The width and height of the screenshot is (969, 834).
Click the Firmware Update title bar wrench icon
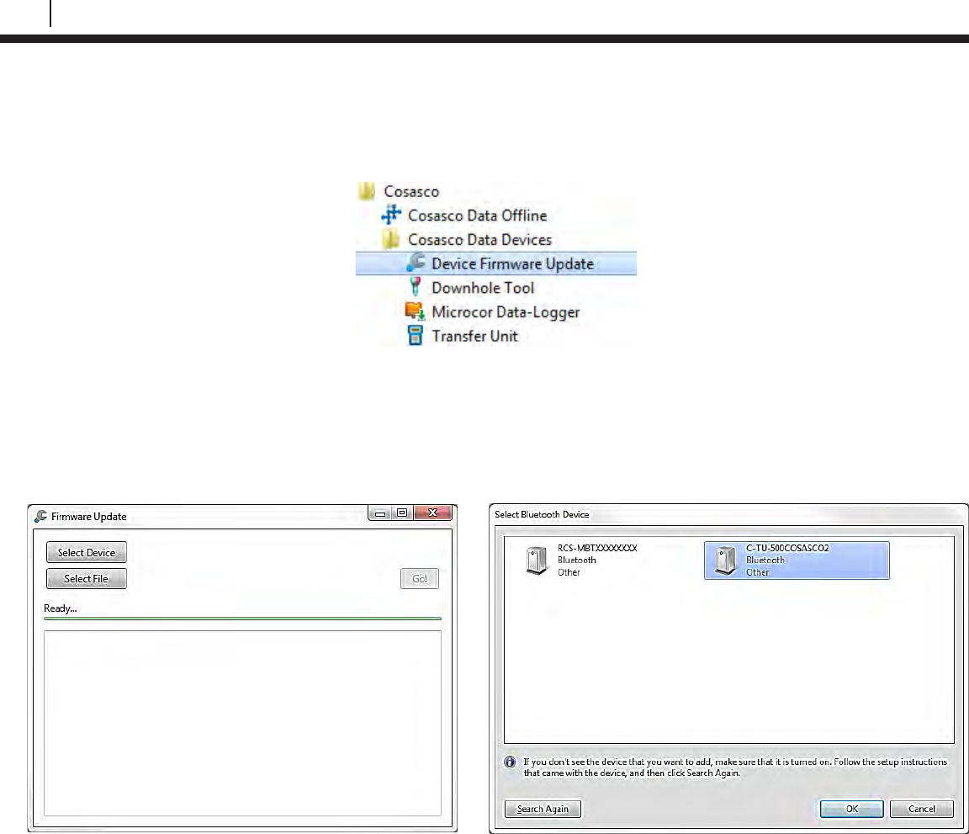click(x=40, y=516)
